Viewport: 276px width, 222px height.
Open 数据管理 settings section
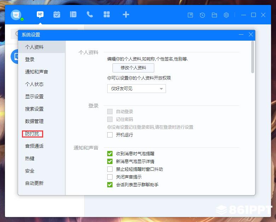coord(42,121)
